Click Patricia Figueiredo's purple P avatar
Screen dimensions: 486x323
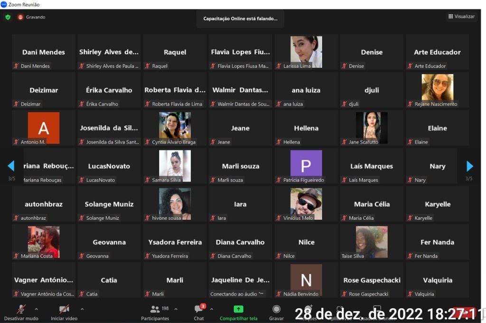306,164
